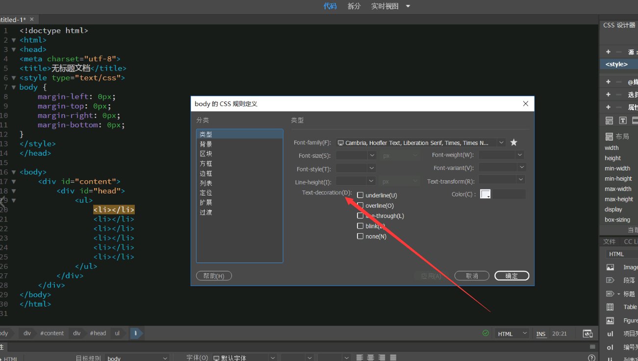Insert a Table from Insert panel
The width and height of the screenshot is (638, 361).
point(610,307)
